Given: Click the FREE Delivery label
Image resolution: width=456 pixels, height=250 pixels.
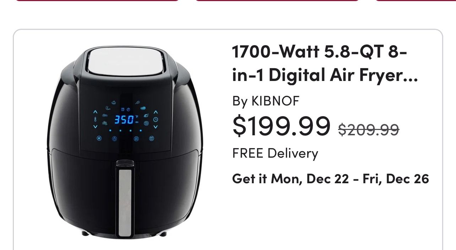Looking at the screenshot, I should point(275,153).
